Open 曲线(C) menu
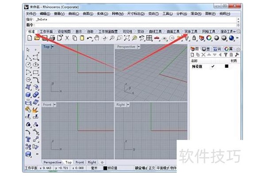 [74, 14]
